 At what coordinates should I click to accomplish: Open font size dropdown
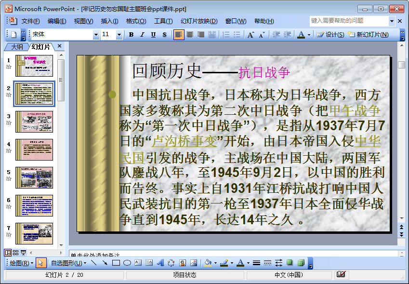[x=119, y=34]
